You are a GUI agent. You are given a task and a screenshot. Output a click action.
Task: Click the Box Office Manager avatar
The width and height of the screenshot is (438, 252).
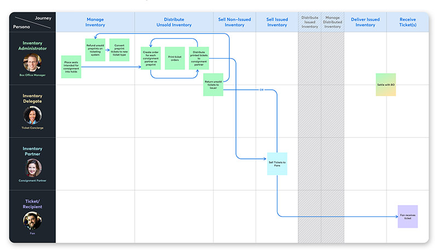[x=32, y=62]
